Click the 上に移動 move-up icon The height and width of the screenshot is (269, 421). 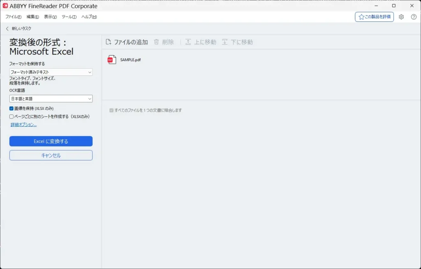pos(188,42)
